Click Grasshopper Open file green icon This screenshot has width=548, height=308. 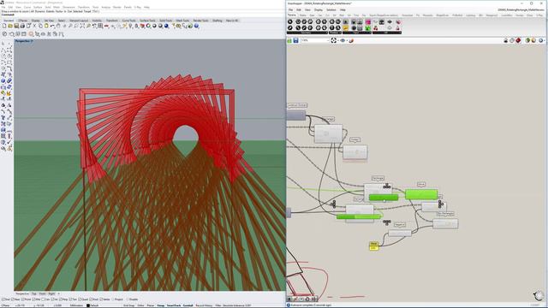pyautogui.click(x=289, y=40)
